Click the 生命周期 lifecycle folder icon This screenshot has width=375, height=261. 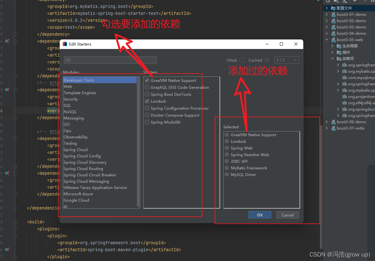(339, 46)
